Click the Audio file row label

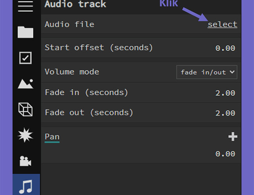coord(69,25)
